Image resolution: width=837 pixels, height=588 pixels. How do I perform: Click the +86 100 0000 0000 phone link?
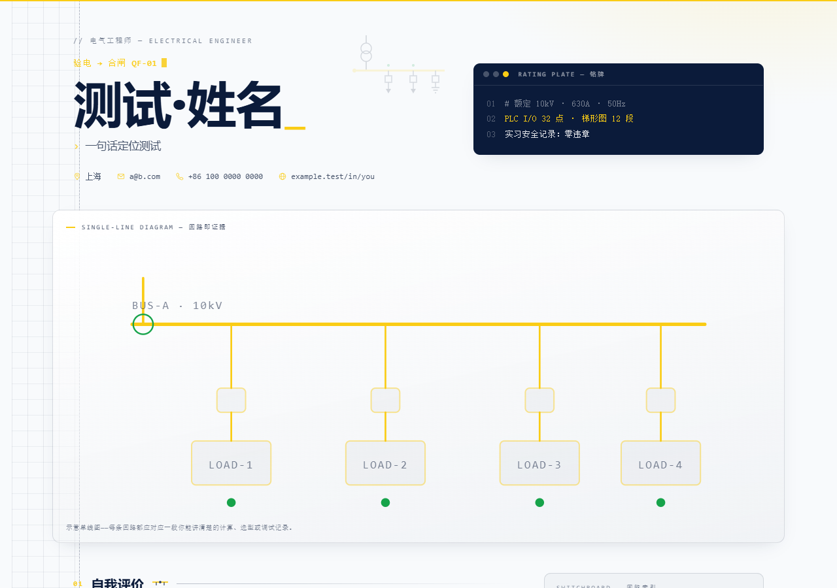(x=226, y=176)
